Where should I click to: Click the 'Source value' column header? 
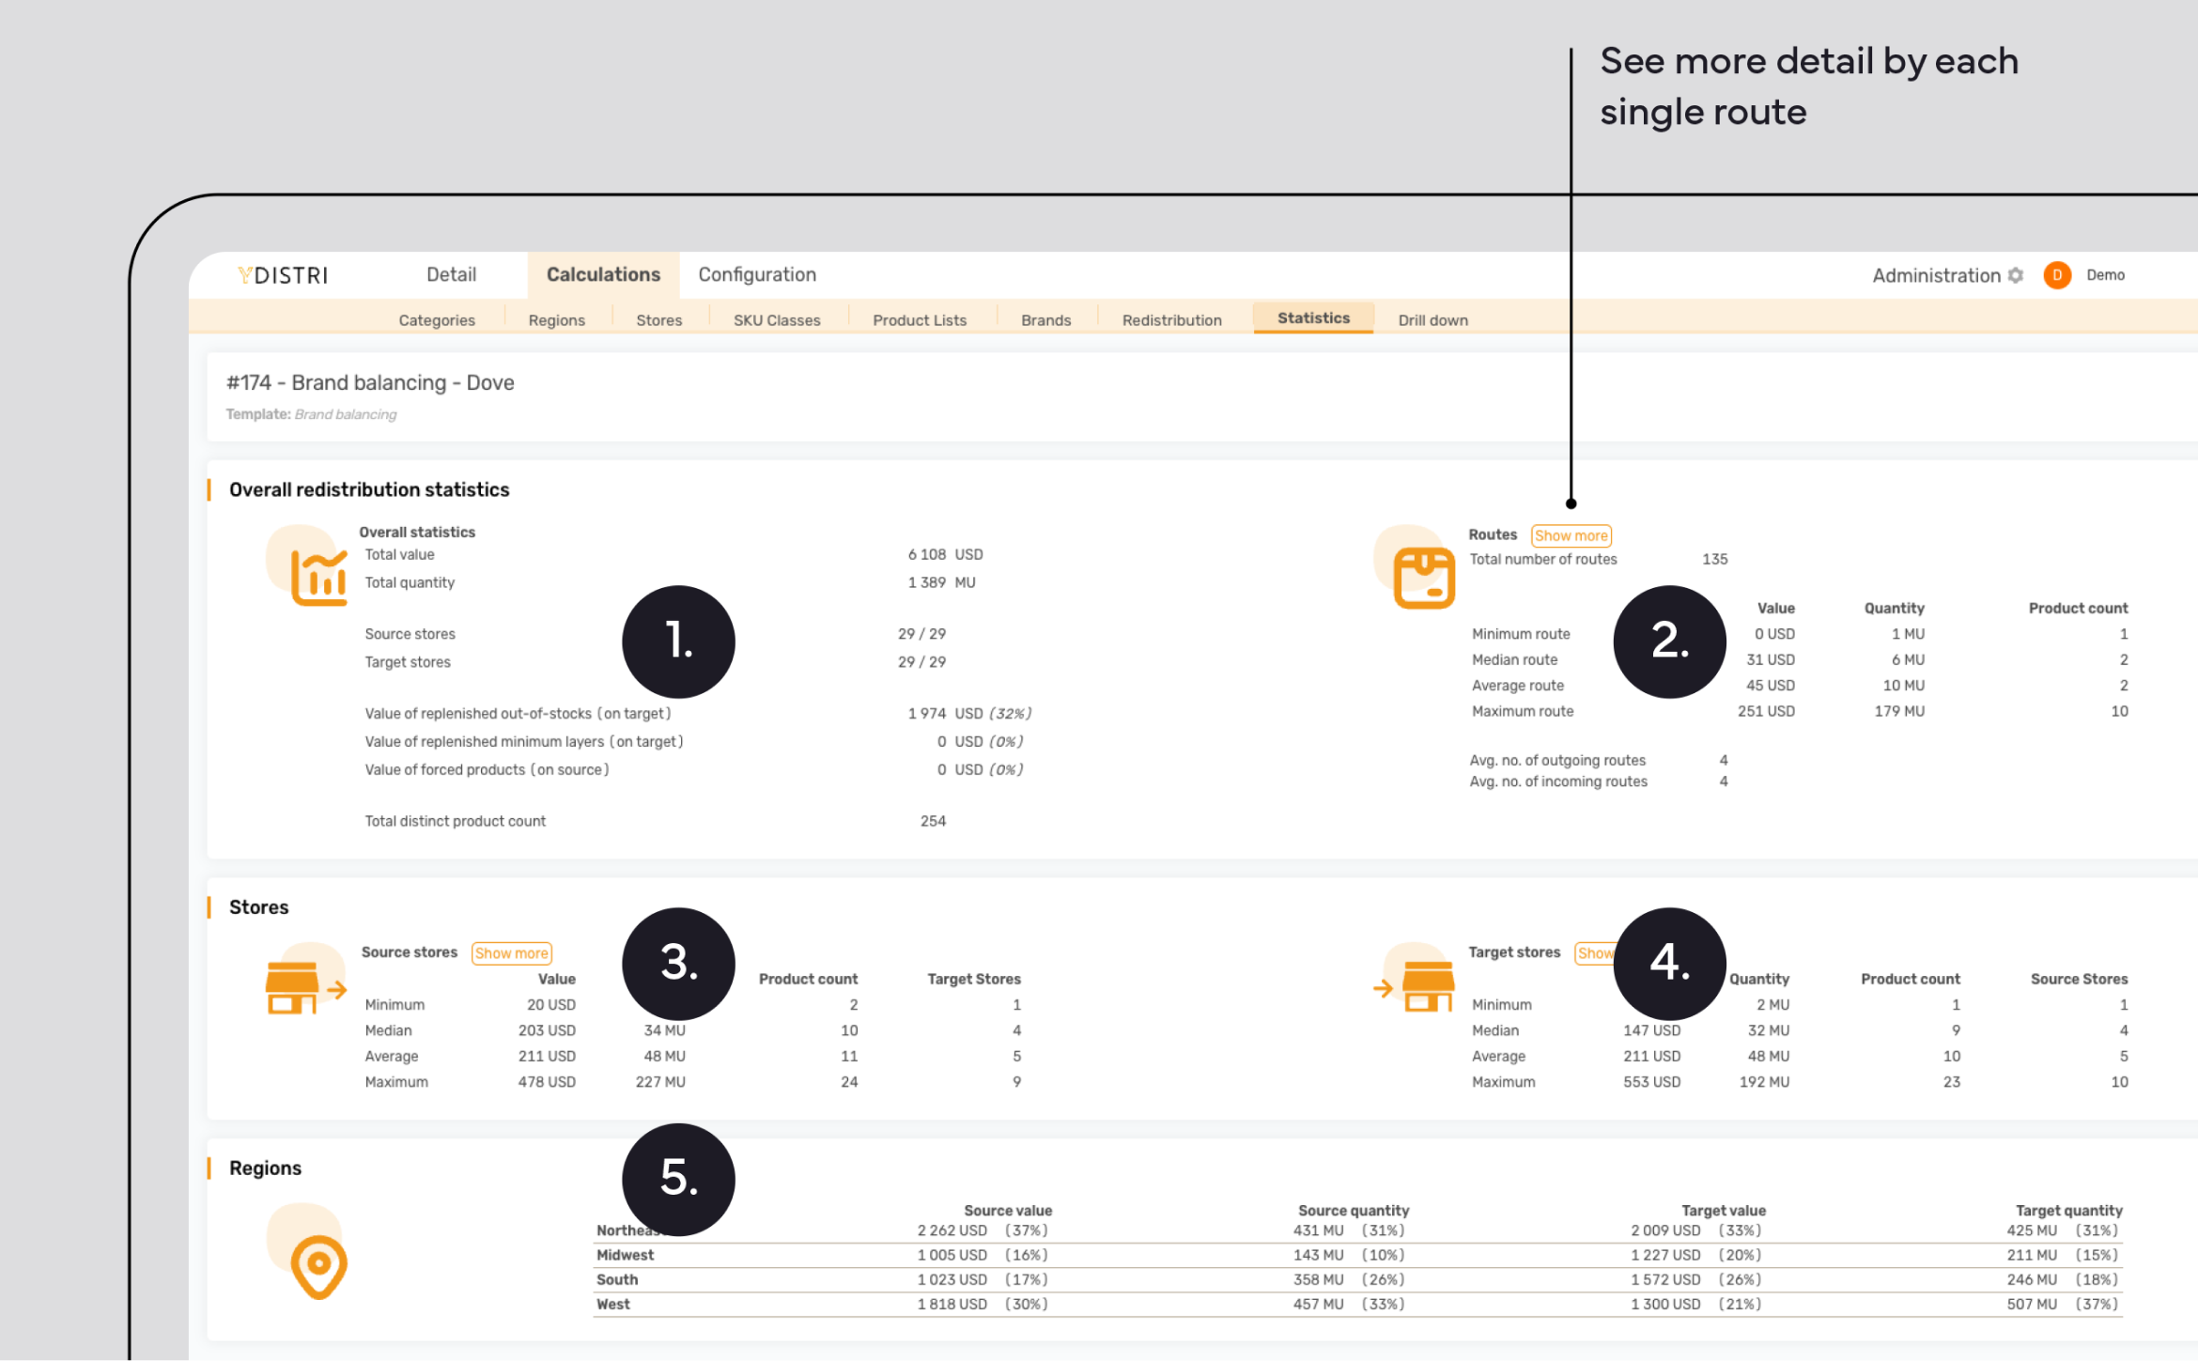(1008, 1211)
